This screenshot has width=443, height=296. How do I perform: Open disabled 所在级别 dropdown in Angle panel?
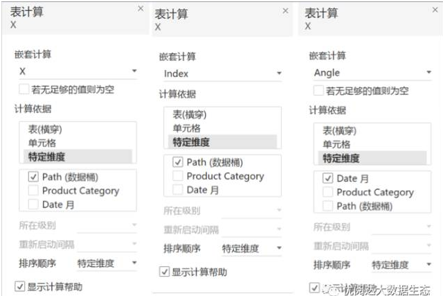point(401,227)
